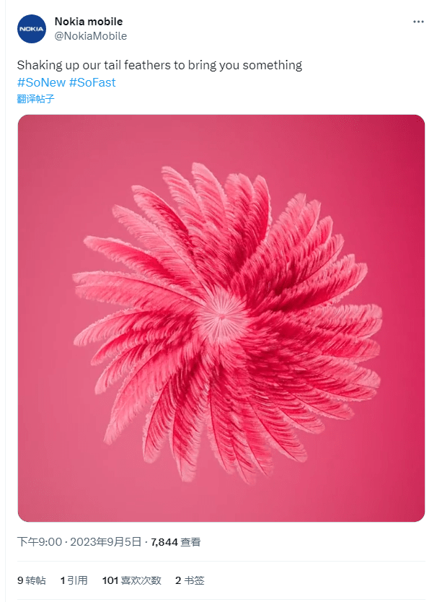Screen dimensions: 437x602
Task: View the 7,844 查看 view count
Action: (x=176, y=542)
